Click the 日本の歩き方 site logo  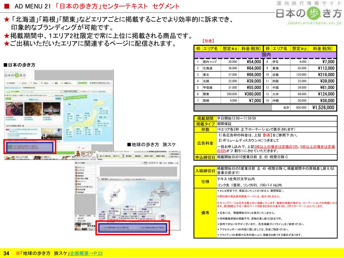coord(309,13)
